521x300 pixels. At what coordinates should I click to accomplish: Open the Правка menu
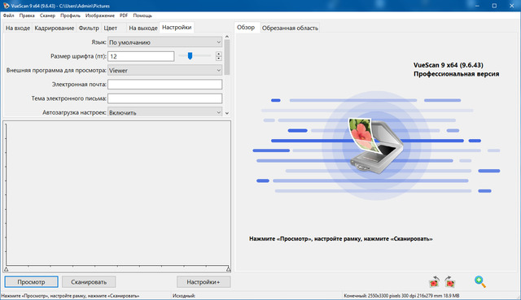[27, 15]
